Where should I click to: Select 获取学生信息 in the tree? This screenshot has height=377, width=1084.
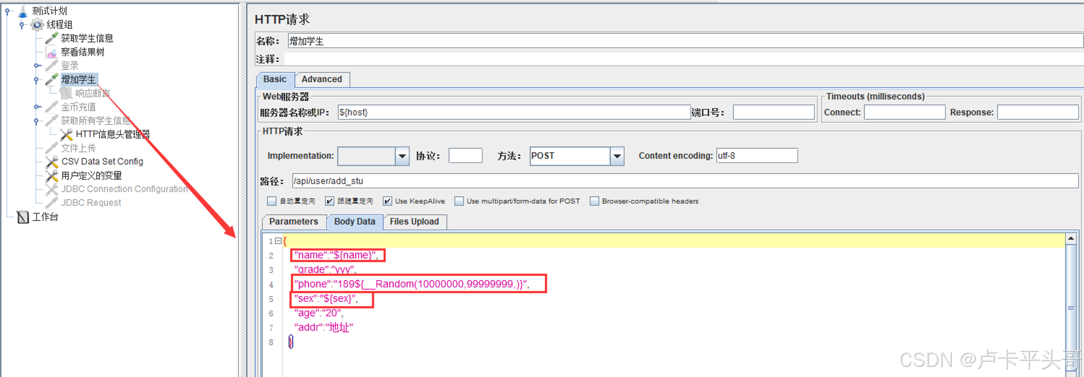pyautogui.click(x=87, y=38)
